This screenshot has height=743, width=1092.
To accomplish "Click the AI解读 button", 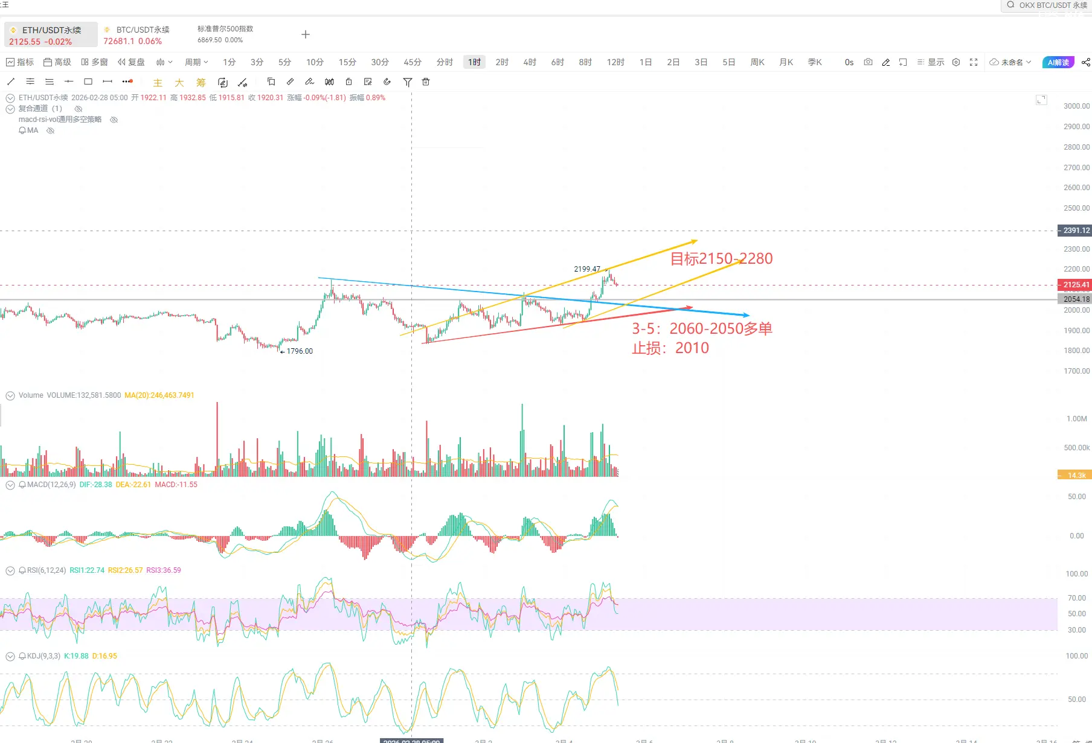I will [1058, 62].
